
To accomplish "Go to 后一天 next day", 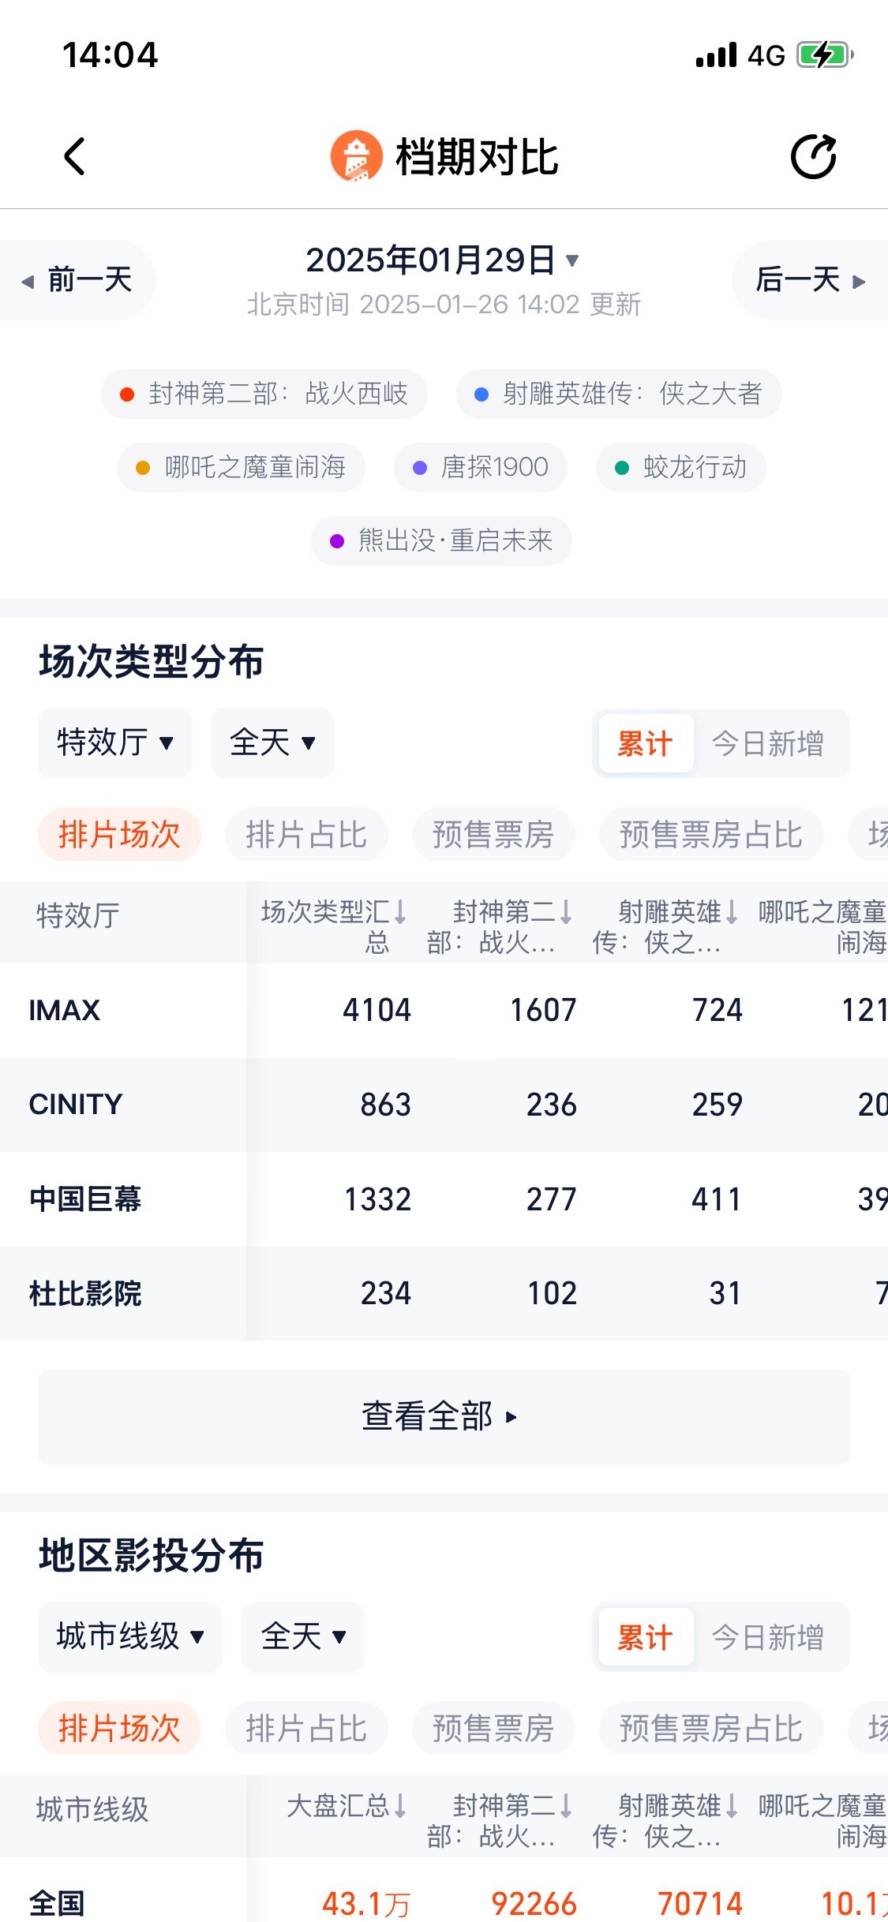I will tap(810, 280).
